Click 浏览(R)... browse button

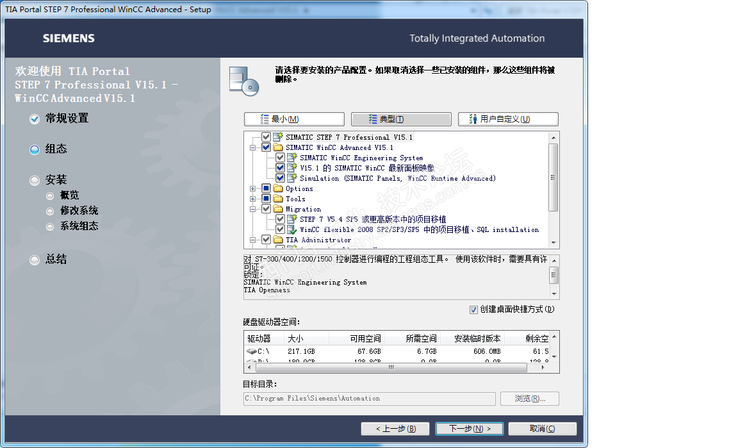(530, 399)
